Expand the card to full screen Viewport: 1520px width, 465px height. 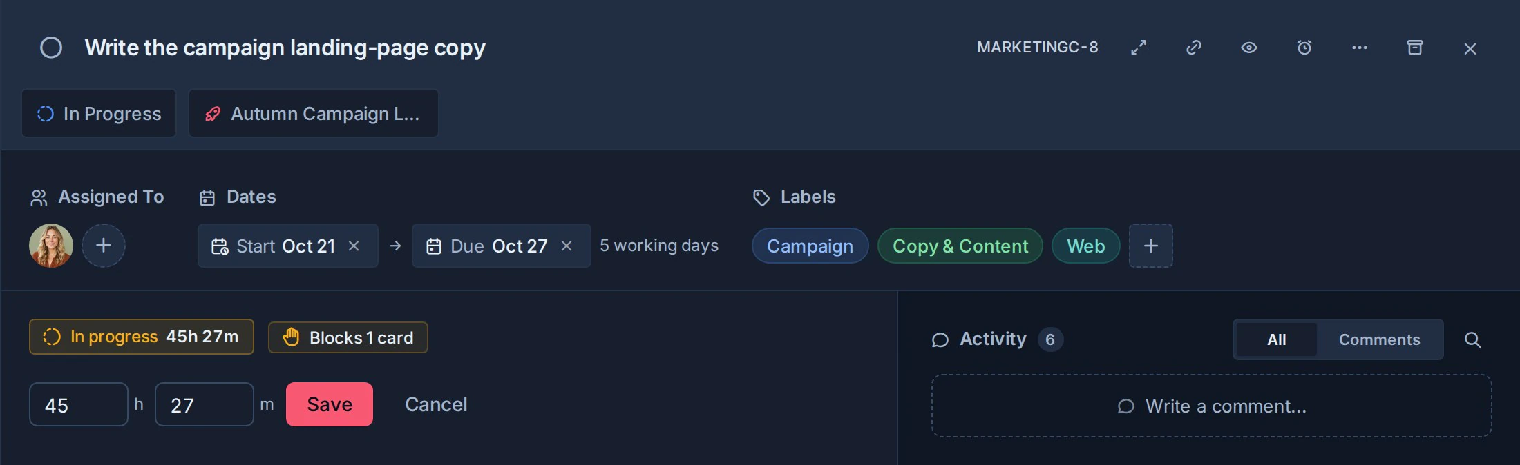[x=1139, y=48]
